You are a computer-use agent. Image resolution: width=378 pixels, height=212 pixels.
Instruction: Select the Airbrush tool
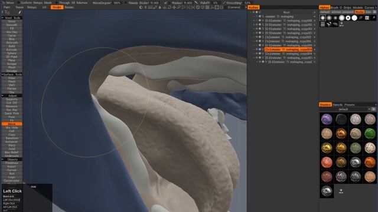pos(12,42)
